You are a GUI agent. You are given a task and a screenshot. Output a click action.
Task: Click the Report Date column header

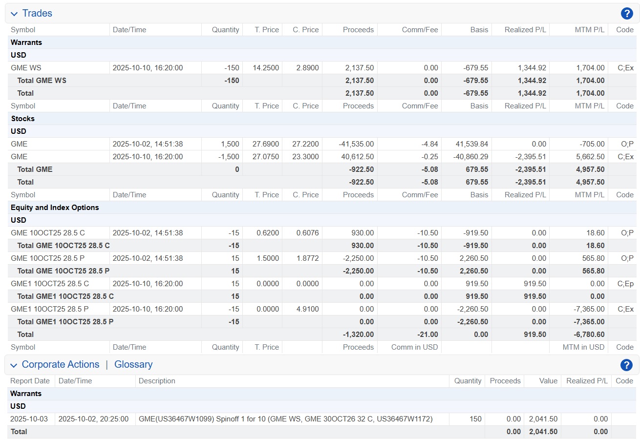(30, 381)
